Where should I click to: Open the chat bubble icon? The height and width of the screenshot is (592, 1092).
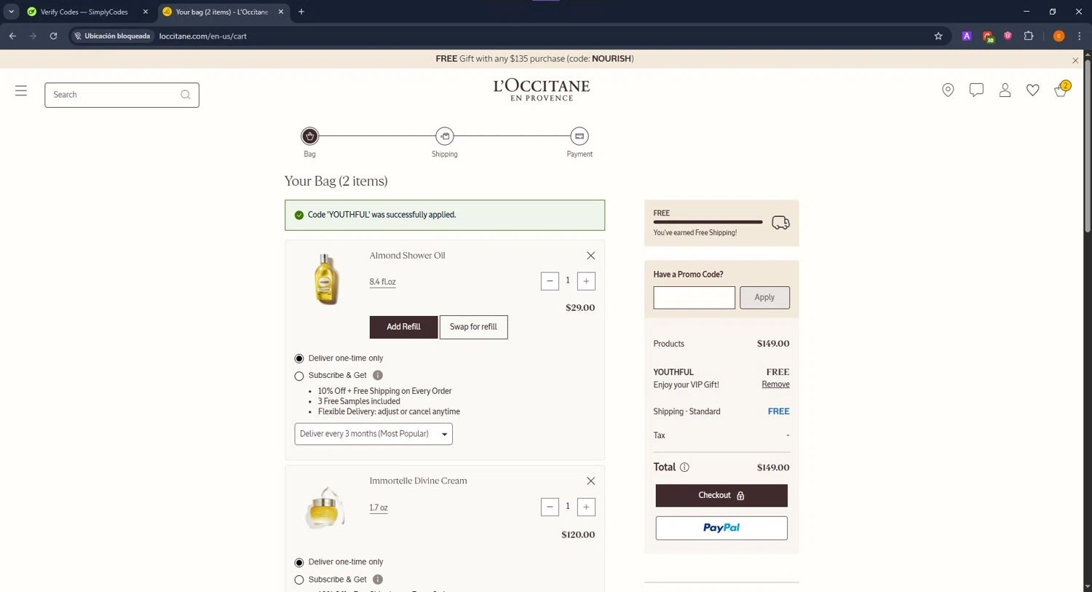tap(976, 90)
